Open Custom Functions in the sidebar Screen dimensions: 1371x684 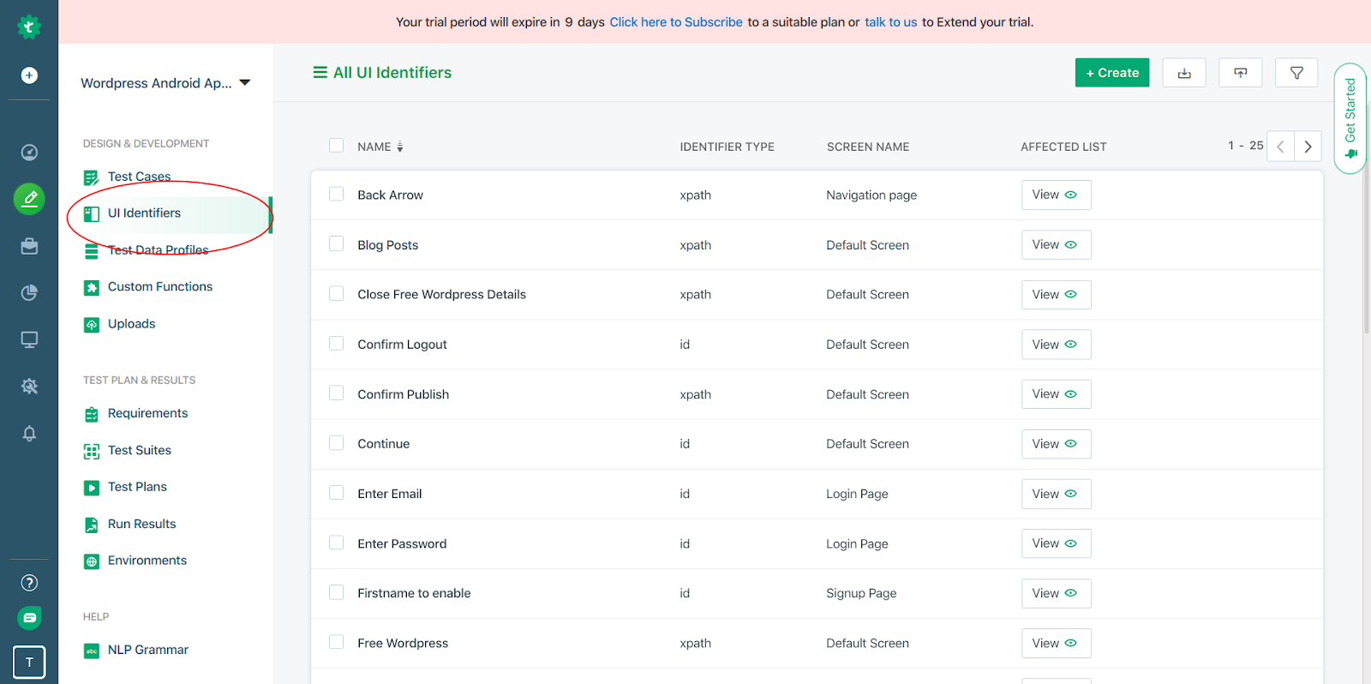(x=159, y=286)
